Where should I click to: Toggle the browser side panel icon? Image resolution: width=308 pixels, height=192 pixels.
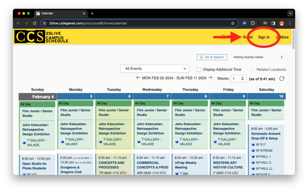(x=273, y=23)
